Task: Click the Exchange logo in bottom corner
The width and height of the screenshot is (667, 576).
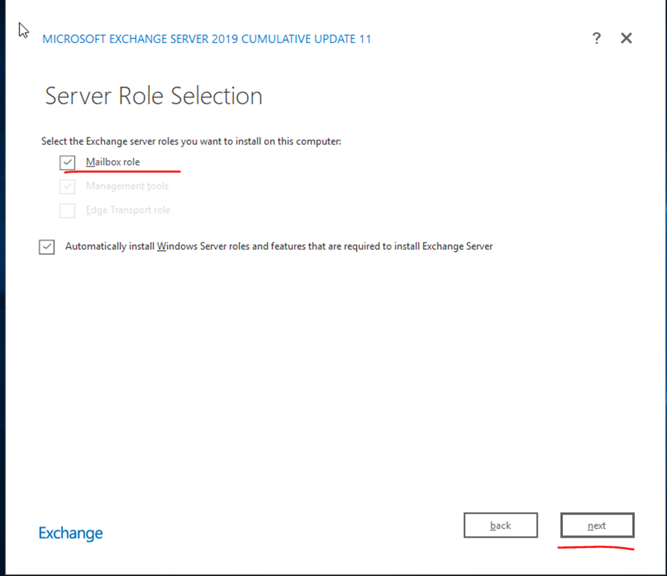Action: tap(70, 533)
